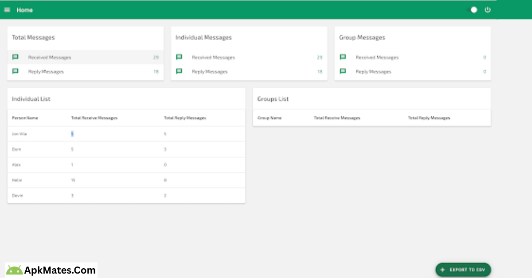Click the Android mascot in the ApkMates logo
532x278 pixels.
pyautogui.click(x=15, y=269)
